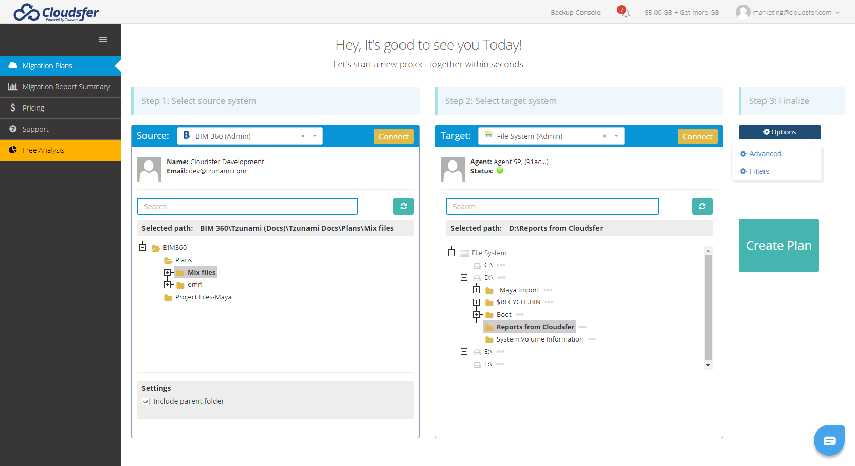The image size is (855, 466).
Task: Click the target tree scrollbar up arrow
Action: tap(708, 251)
